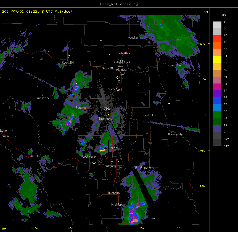Click the RockyMH label
The width and height of the screenshot is (238, 232).
(x=68, y=63)
